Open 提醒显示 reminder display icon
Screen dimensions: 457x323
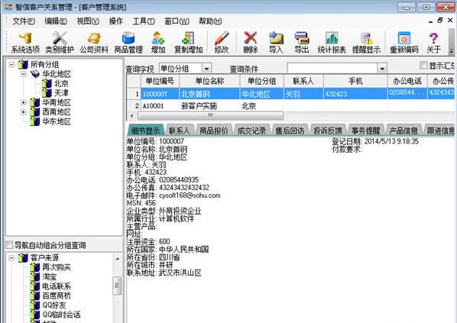[366, 43]
